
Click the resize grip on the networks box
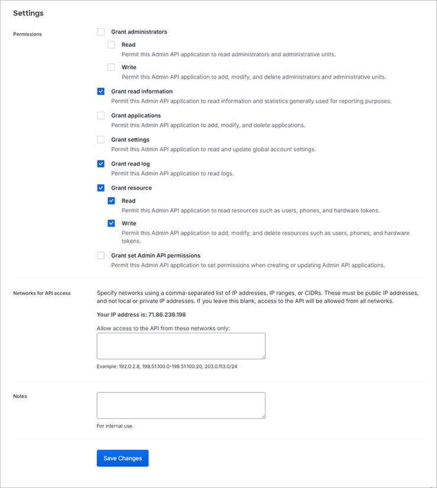[263, 356]
